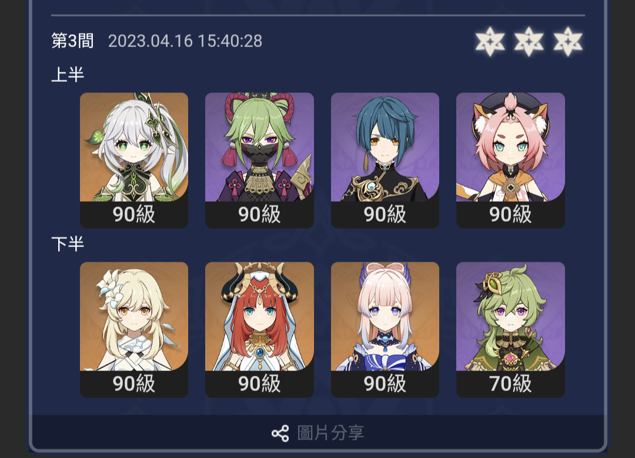Click the 90級 label under Nahida
The width and height of the screenshot is (635, 458).
point(134,214)
